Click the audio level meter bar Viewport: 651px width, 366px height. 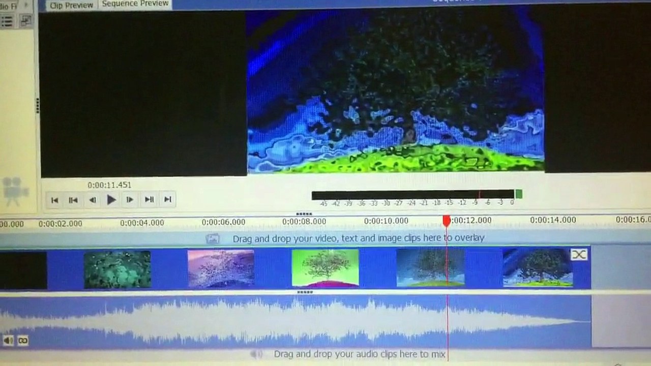pyautogui.click(x=412, y=195)
